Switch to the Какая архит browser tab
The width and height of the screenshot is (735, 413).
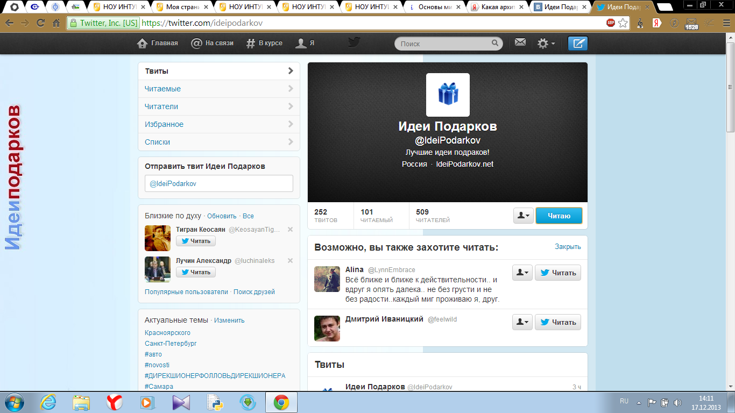[498, 7]
